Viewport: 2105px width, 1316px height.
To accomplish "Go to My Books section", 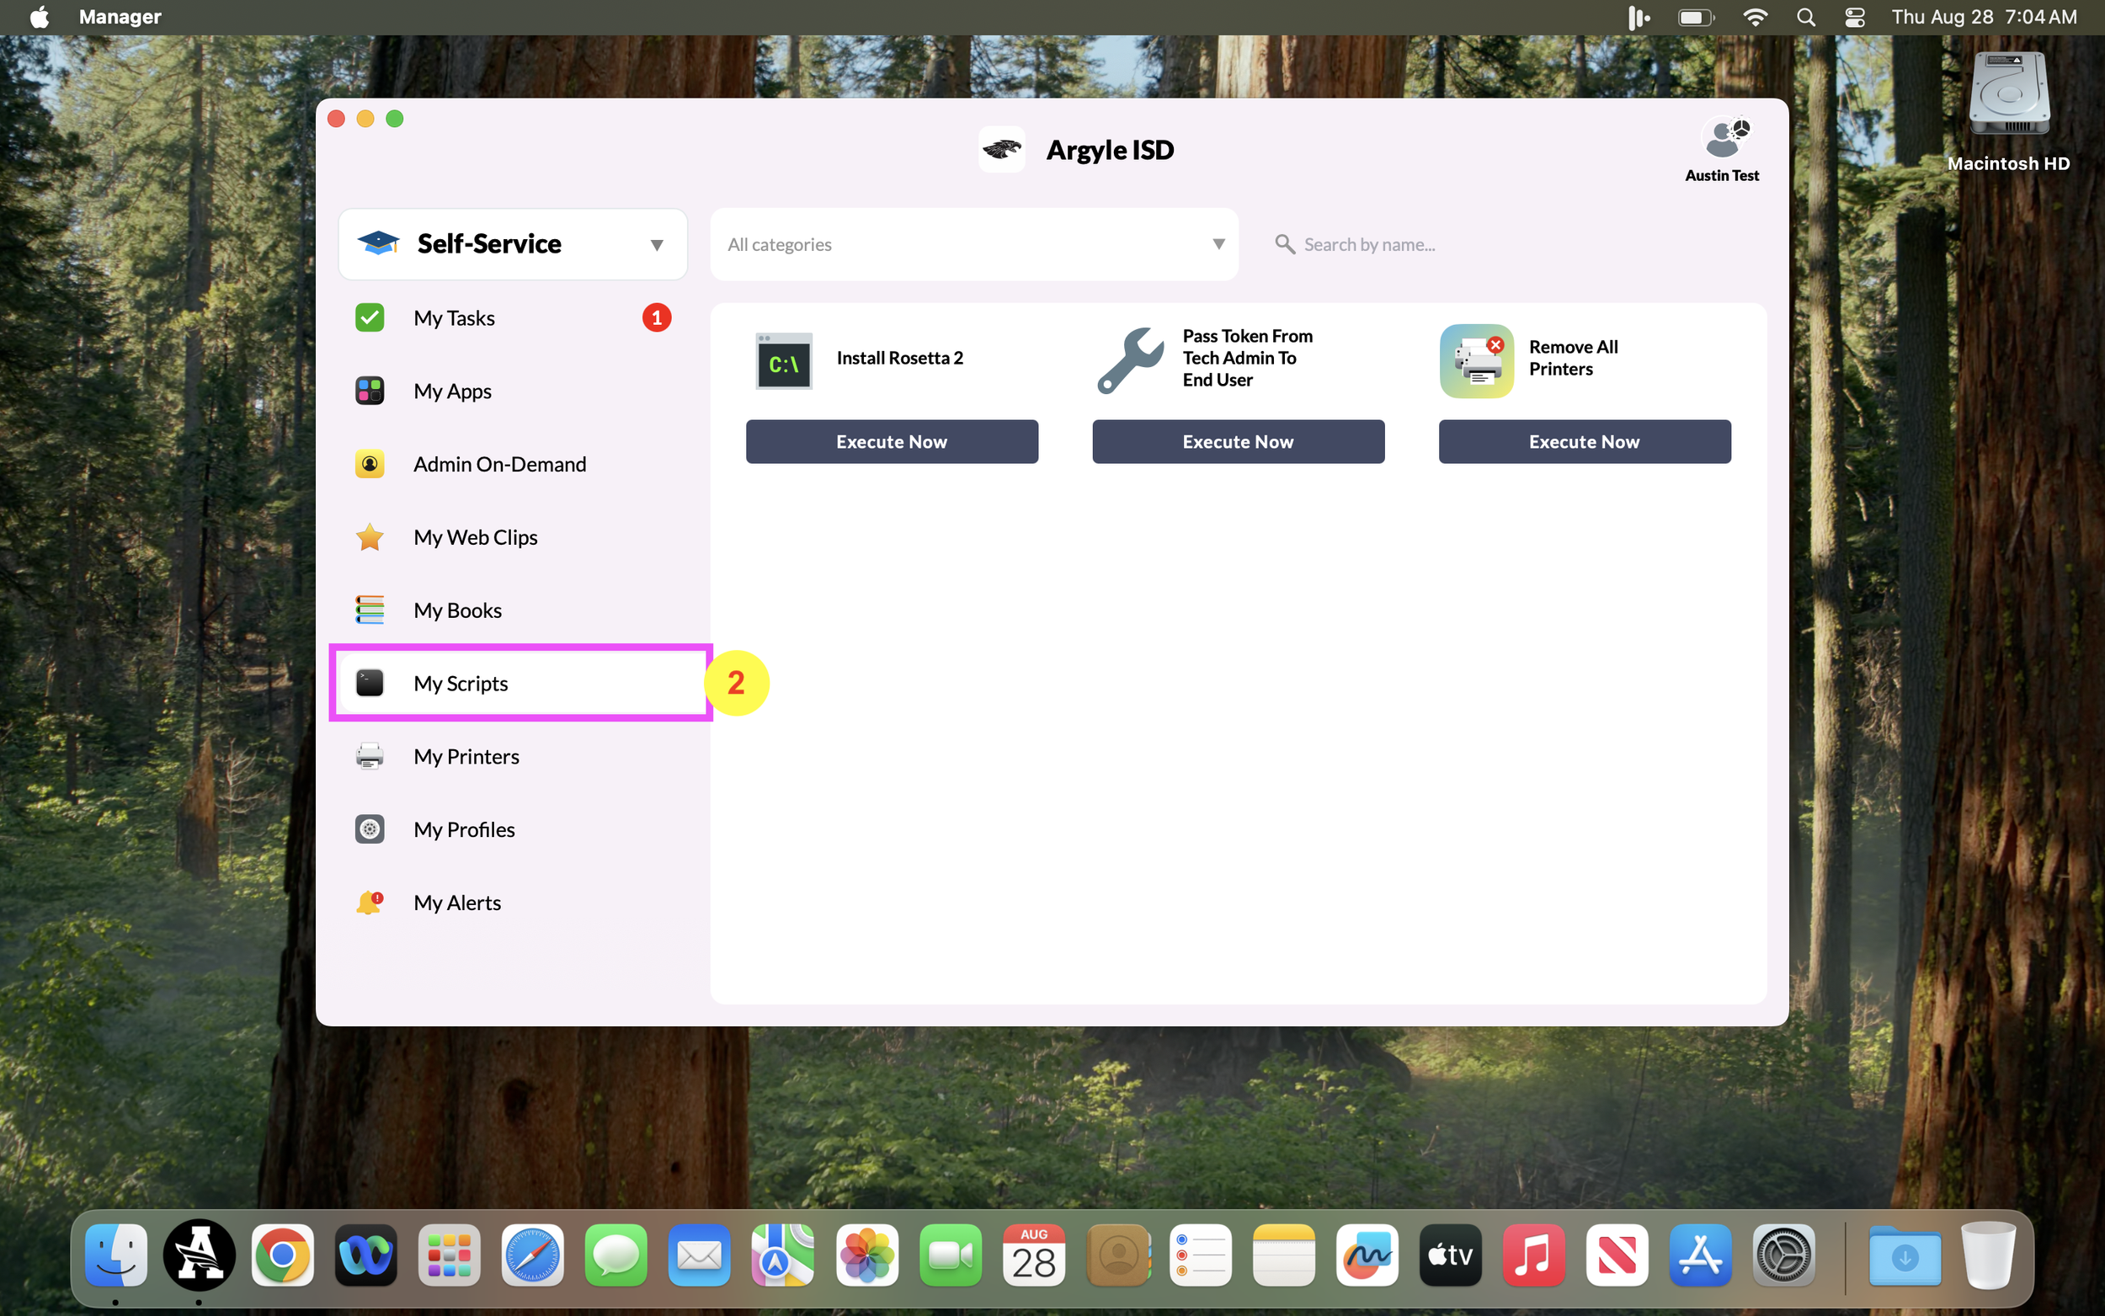I will point(457,610).
